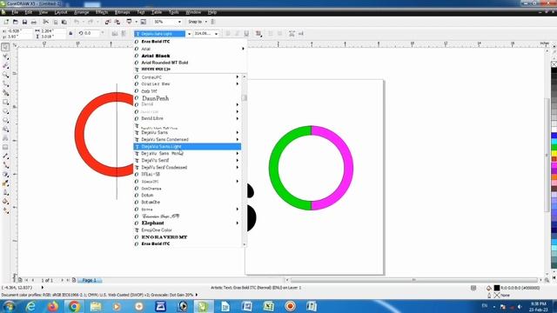Click the Open file icon
Viewport: 557px width, 313px height.
click(16, 22)
